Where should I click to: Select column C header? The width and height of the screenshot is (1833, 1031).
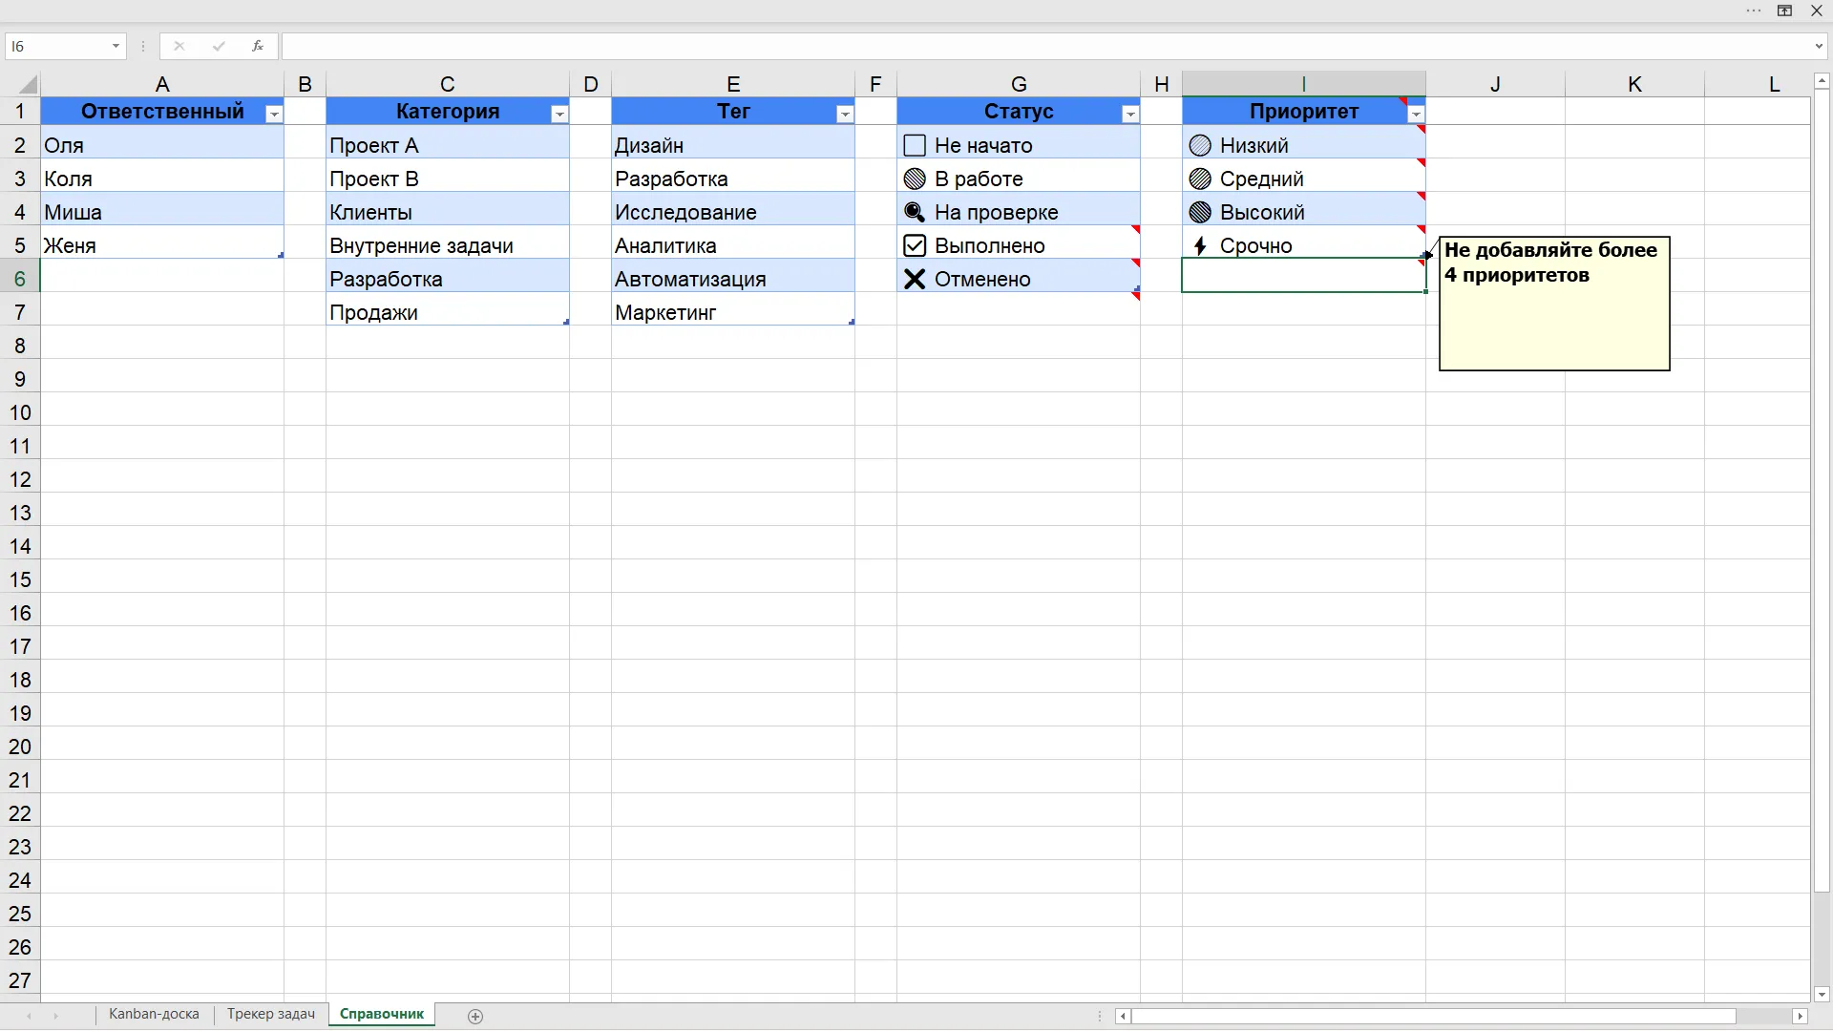coord(447,84)
